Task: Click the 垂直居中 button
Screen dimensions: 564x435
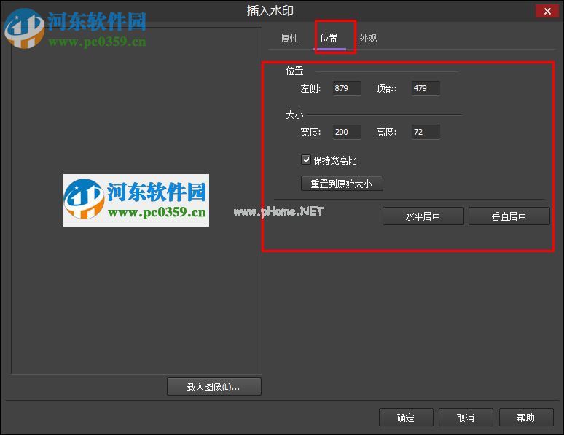Action: pos(509,216)
